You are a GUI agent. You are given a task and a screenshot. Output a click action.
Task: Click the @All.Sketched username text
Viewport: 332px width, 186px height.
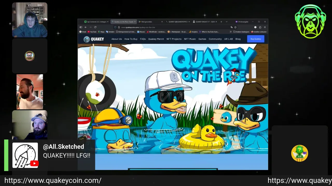(64, 147)
